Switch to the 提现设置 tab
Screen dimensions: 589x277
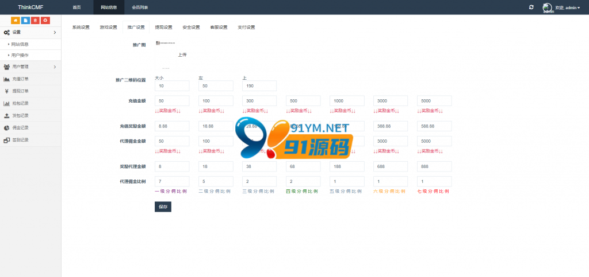coord(164,28)
